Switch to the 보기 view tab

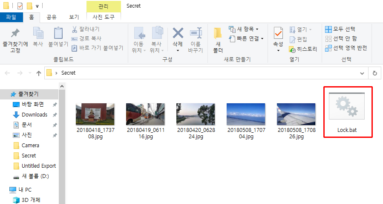pyautogui.click(x=74, y=17)
